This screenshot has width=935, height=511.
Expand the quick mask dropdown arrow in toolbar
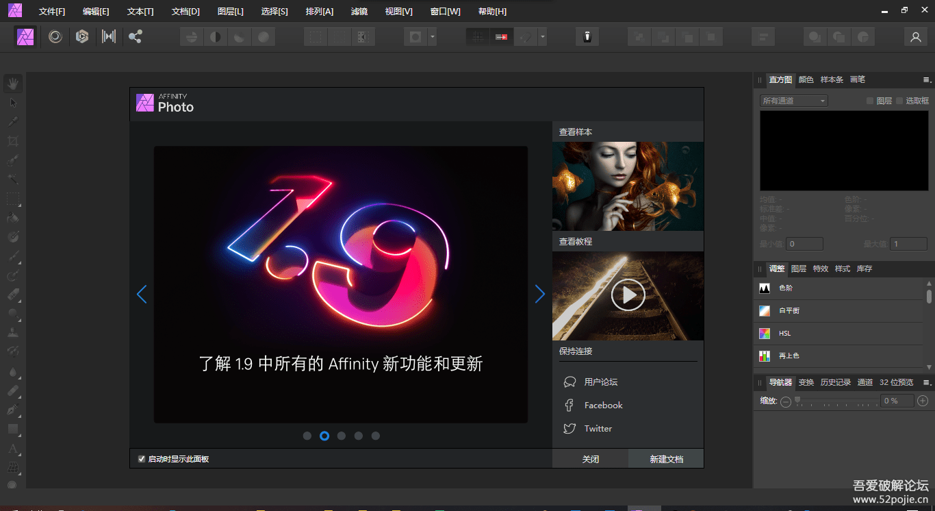(432, 37)
